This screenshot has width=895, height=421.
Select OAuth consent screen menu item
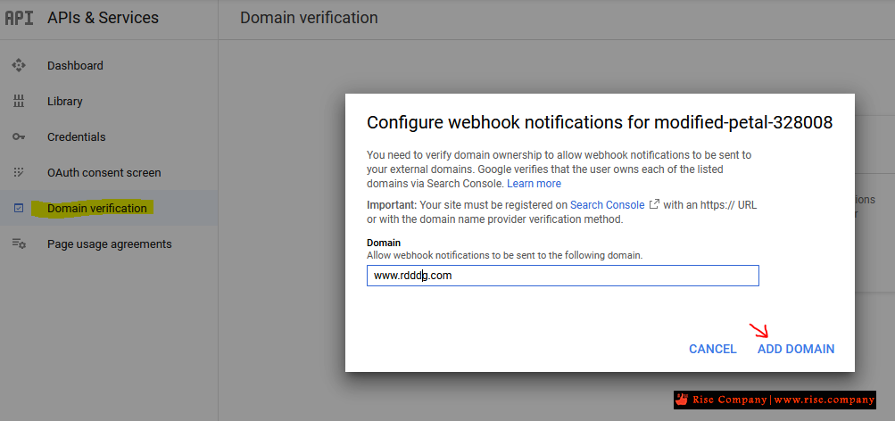coord(104,172)
